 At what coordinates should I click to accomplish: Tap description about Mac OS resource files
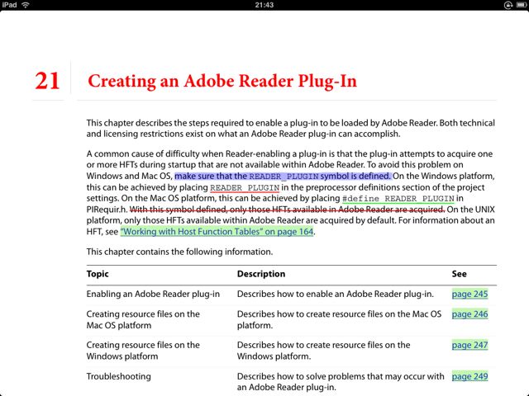[339, 319]
